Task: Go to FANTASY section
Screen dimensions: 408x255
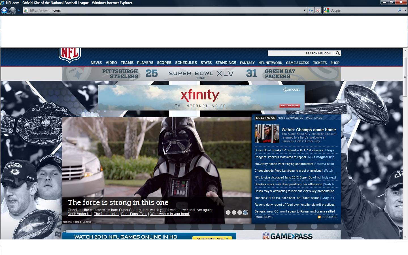Action: pyautogui.click(x=247, y=63)
